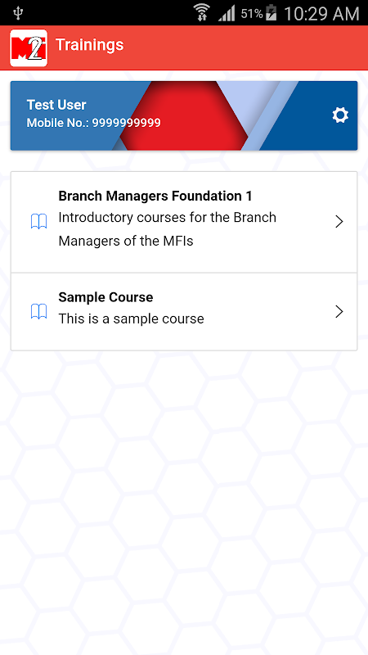The height and width of the screenshot is (655, 368).
Task: Tap the USB connection icon
Action: [x=17, y=13]
